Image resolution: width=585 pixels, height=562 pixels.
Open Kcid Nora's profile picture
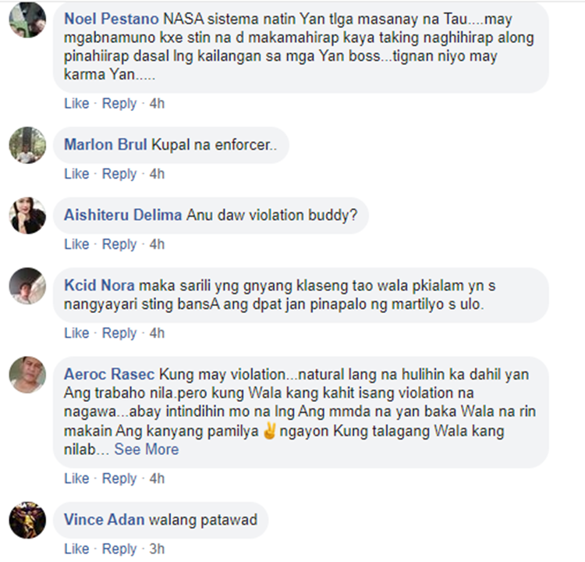click(x=27, y=286)
